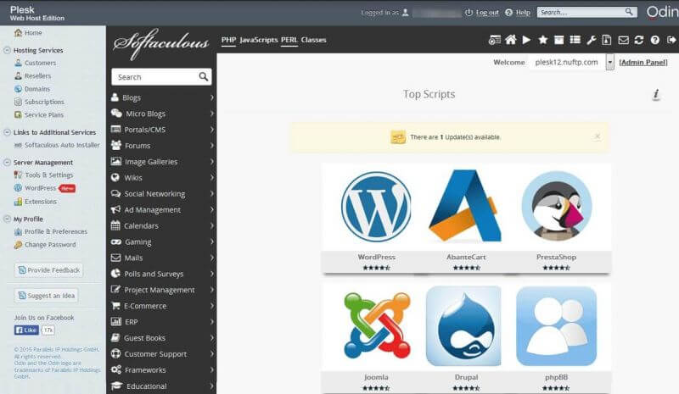The image size is (679, 394).
Task: Click the Softaculous home icon in toolbar
Action: (x=510, y=40)
